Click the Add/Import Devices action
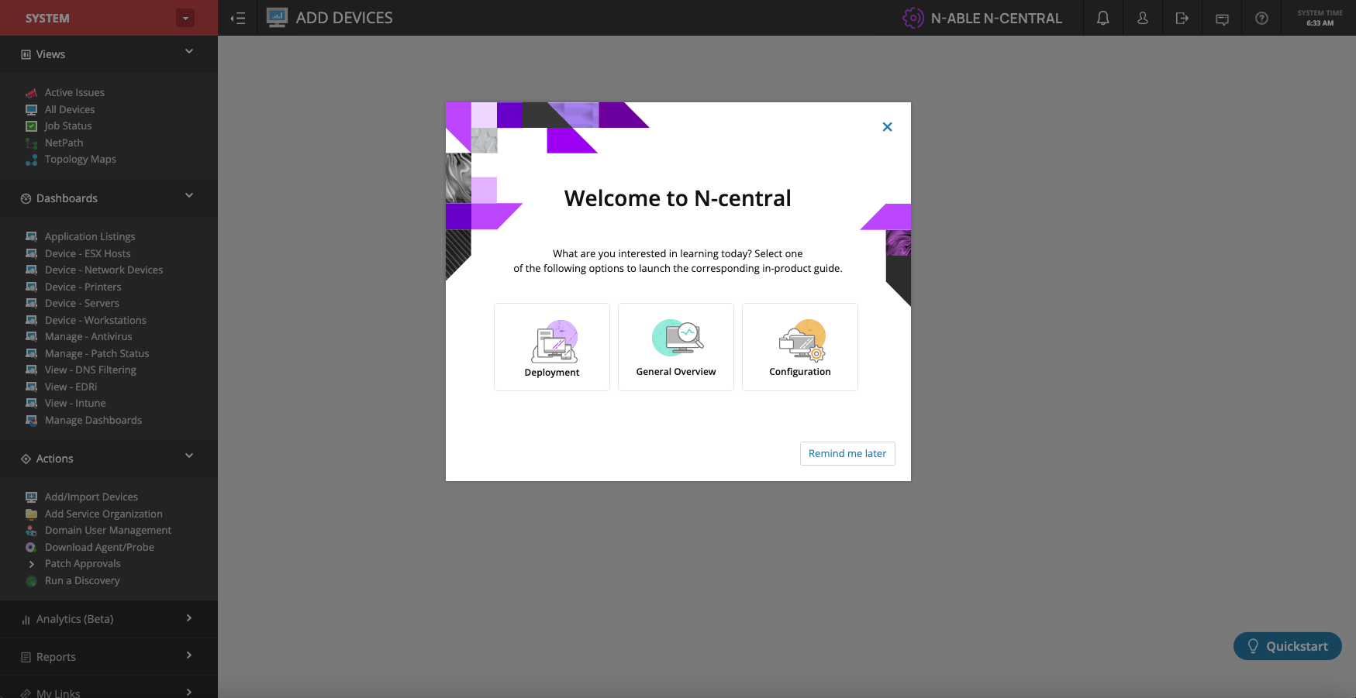The image size is (1356, 698). 91,497
